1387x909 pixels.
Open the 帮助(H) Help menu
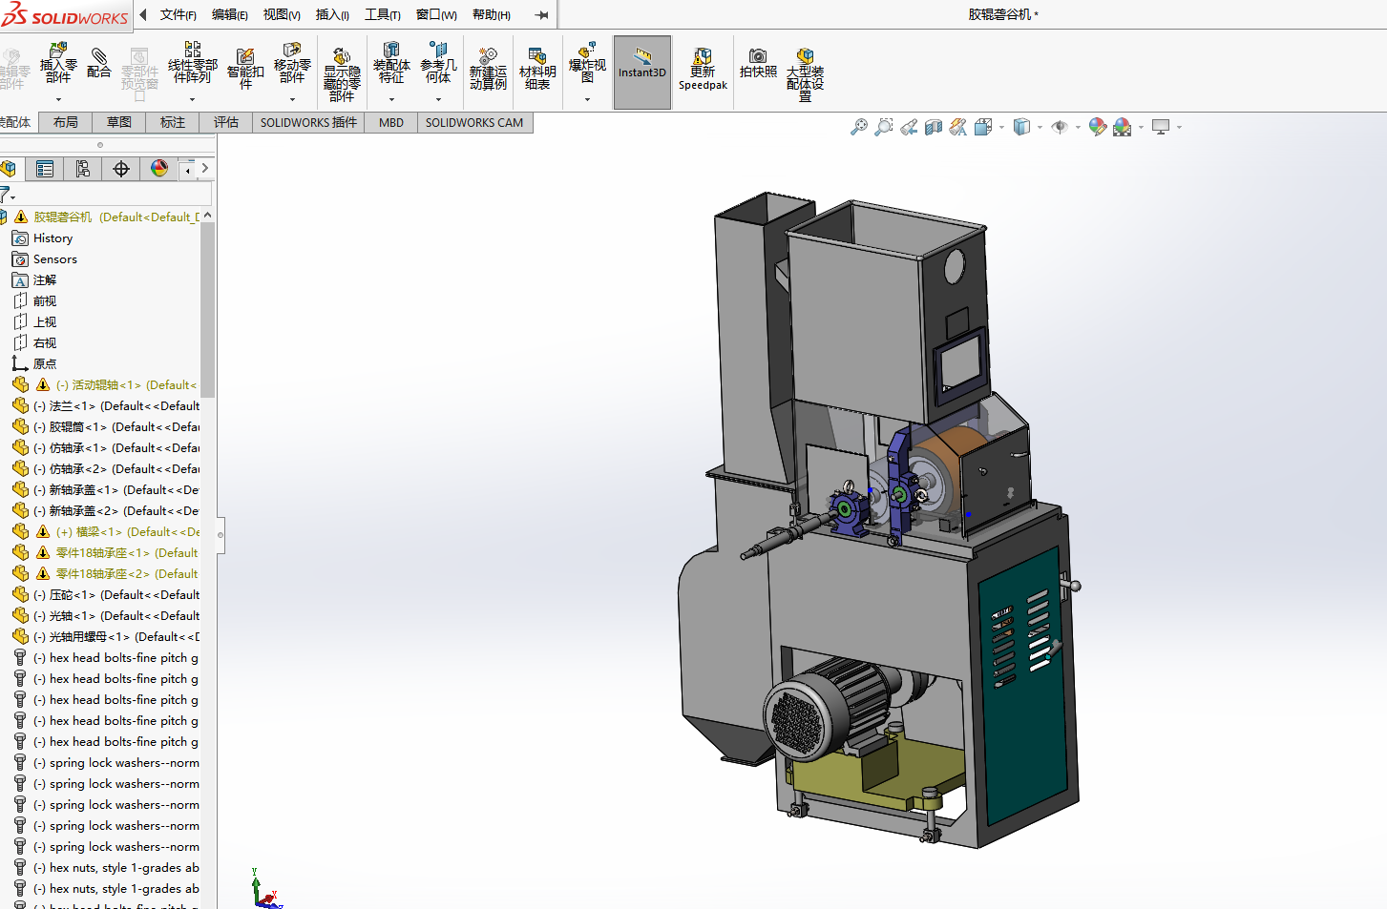(x=491, y=14)
